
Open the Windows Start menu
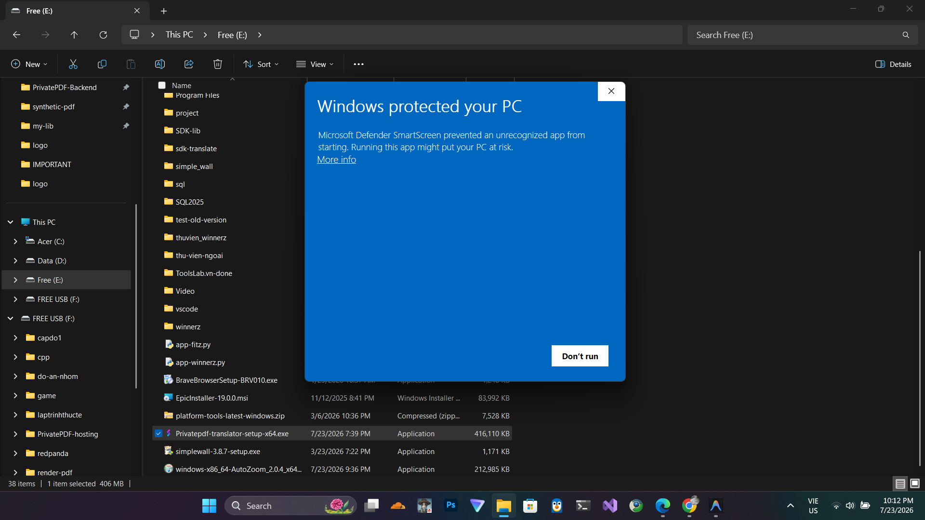click(x=209, y=506)
